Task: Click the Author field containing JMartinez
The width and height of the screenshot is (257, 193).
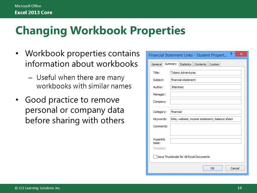Action: (206, 87)
